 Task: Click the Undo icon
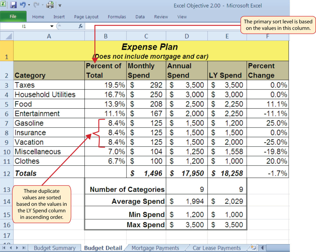[x=23, y=4]
